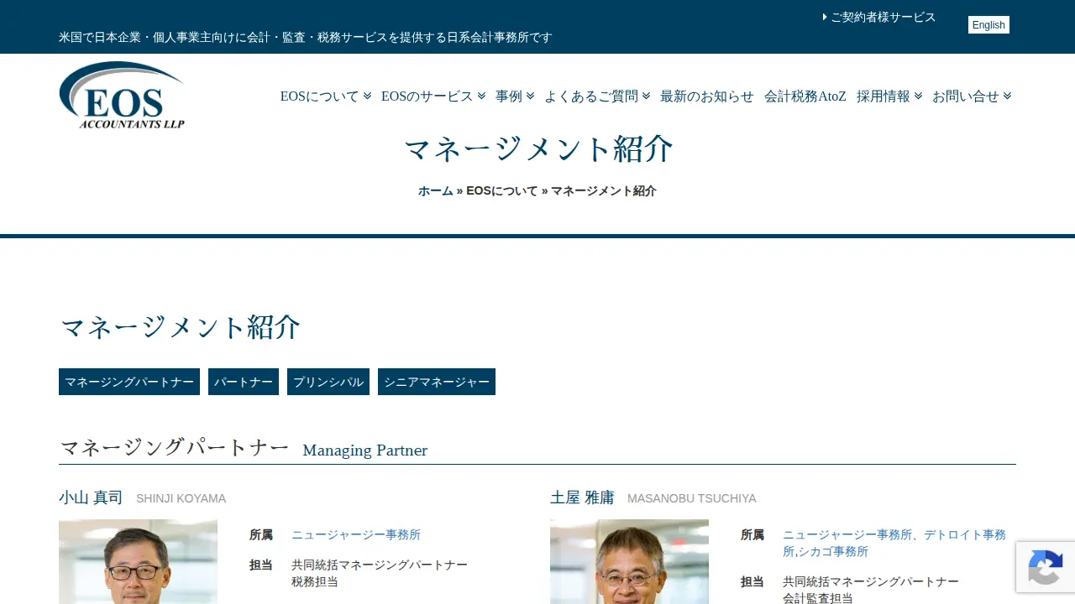1075x604 pixels.
Task: Click arrow icon beside ご契約者様サービス
Action: point(825,17)
